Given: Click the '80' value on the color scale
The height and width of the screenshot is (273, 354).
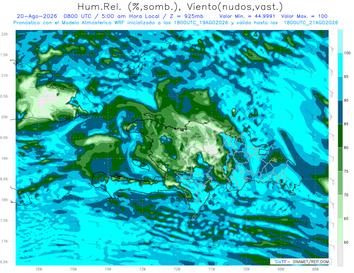Looking at the screenshot, I should (347, 148).
